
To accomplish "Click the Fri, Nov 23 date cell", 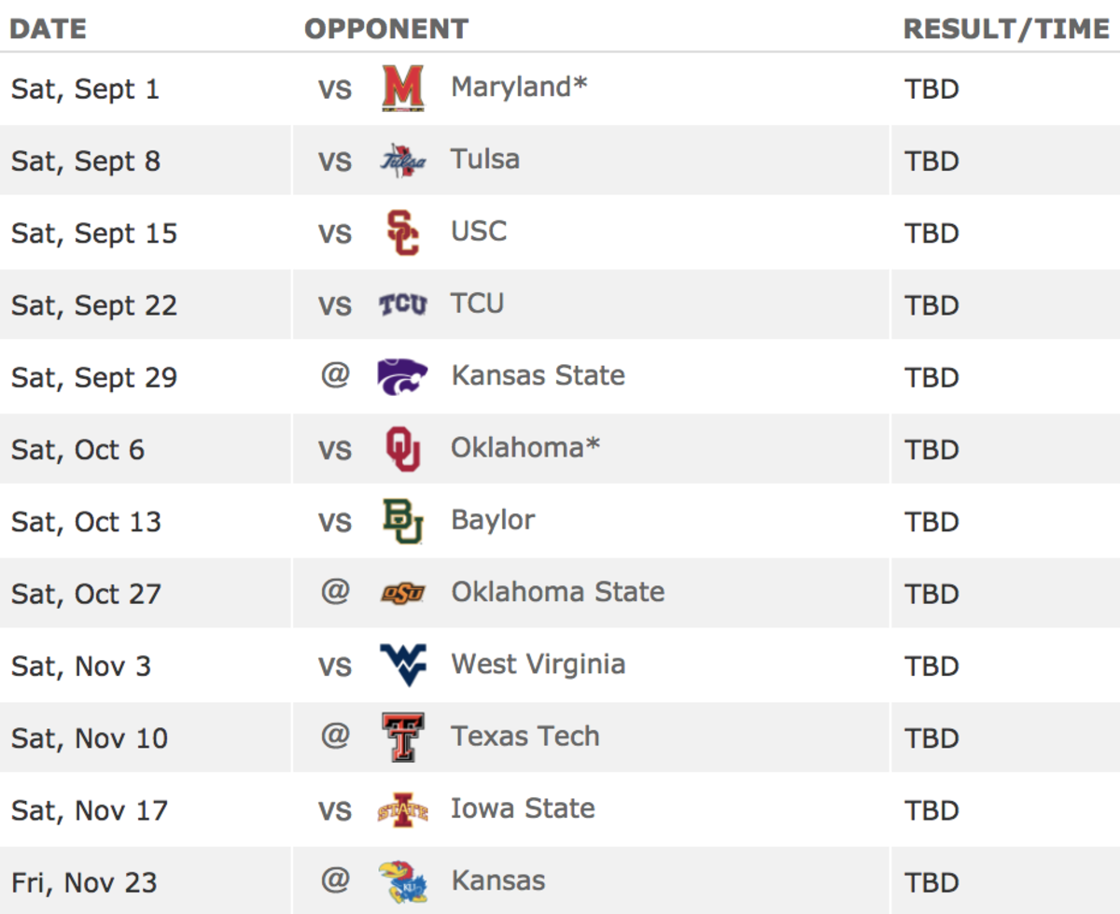I will [84, 882].
